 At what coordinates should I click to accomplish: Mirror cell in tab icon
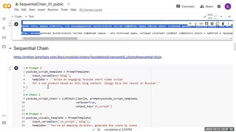coord(217,23)
